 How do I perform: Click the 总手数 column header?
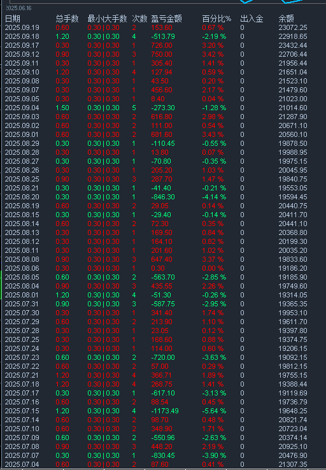pyautogui.click(x=67, y=19)
